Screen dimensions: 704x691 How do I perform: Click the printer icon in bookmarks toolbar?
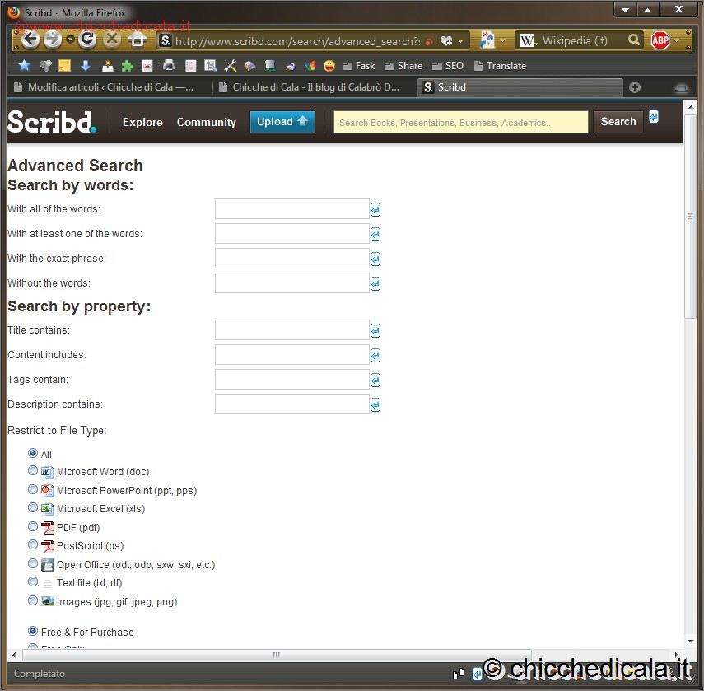point(169,66)
